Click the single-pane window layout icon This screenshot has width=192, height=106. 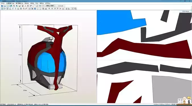point(43,6)
